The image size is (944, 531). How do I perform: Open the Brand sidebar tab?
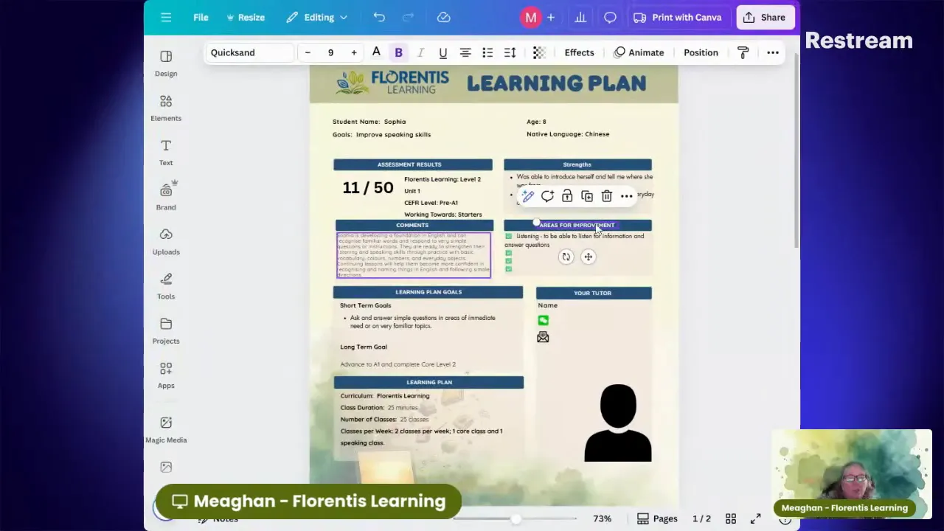tap(166, 197)
